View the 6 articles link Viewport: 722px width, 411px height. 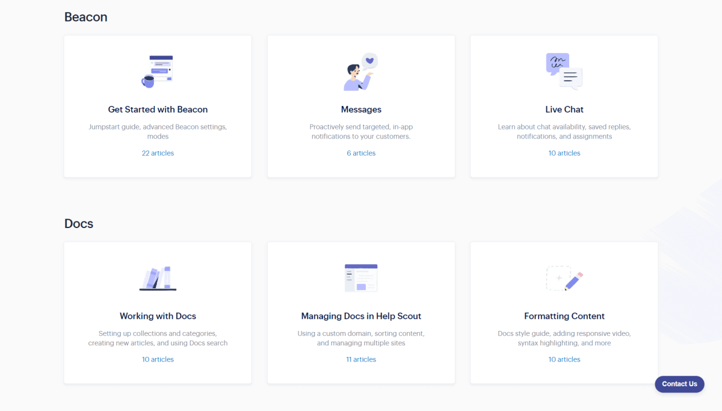[x=361, y=153]
